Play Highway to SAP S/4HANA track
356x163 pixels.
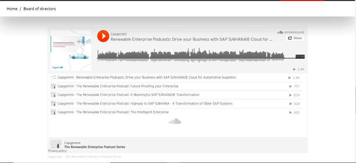[145, 103]
